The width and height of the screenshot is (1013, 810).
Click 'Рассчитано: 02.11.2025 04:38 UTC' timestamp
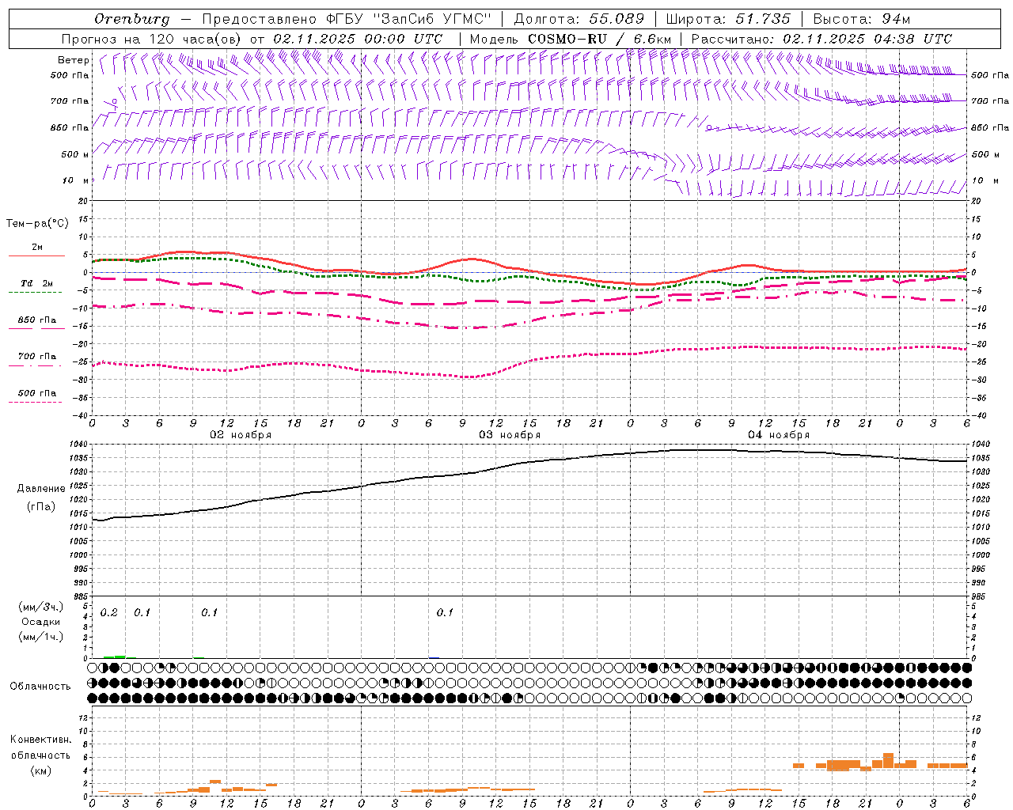pos(821,39)
